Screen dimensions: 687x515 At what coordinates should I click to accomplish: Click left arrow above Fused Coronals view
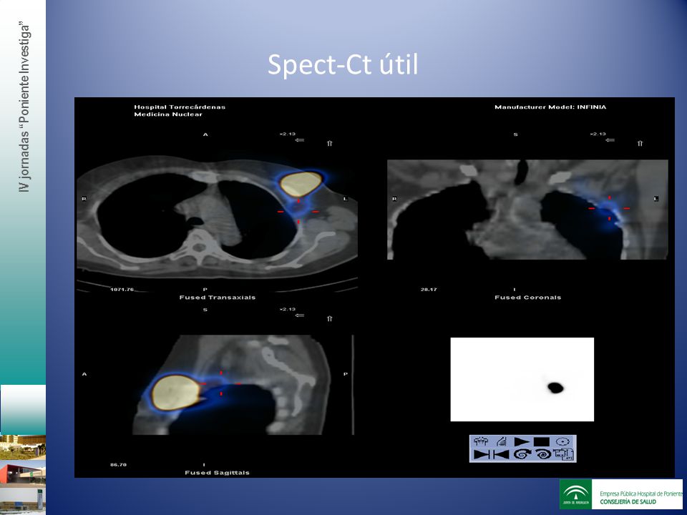click(610, 140)
